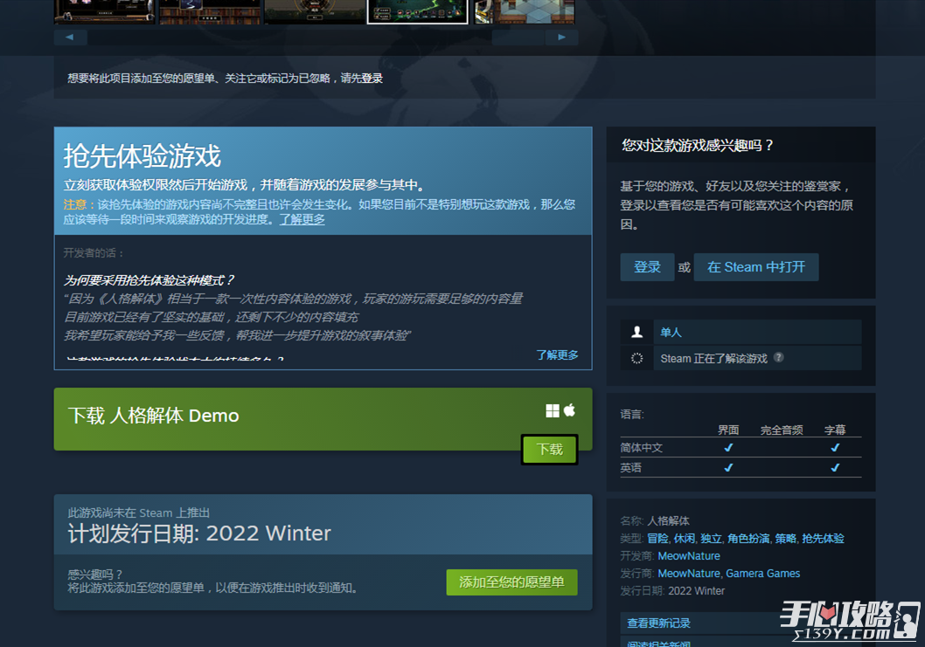Click 下载 人格解体 Demo title text
The height and width of the screenshot is (647, 925).
[x=153, y=416]
